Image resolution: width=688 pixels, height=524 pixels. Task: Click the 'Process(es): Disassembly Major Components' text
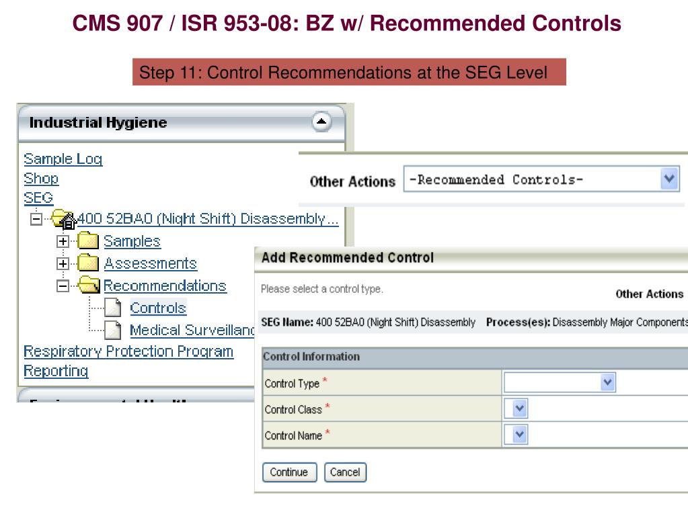point(586,322)
